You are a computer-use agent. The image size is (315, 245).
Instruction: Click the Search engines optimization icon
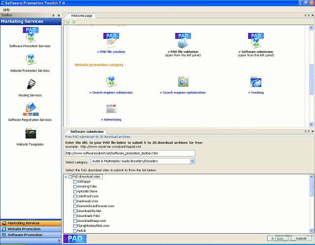[x=183, y=82]
